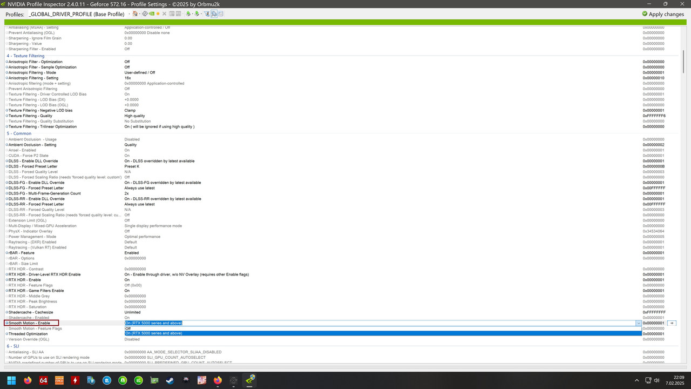Click 'Unlimited' Shadercache value

(x=132, y=312)
